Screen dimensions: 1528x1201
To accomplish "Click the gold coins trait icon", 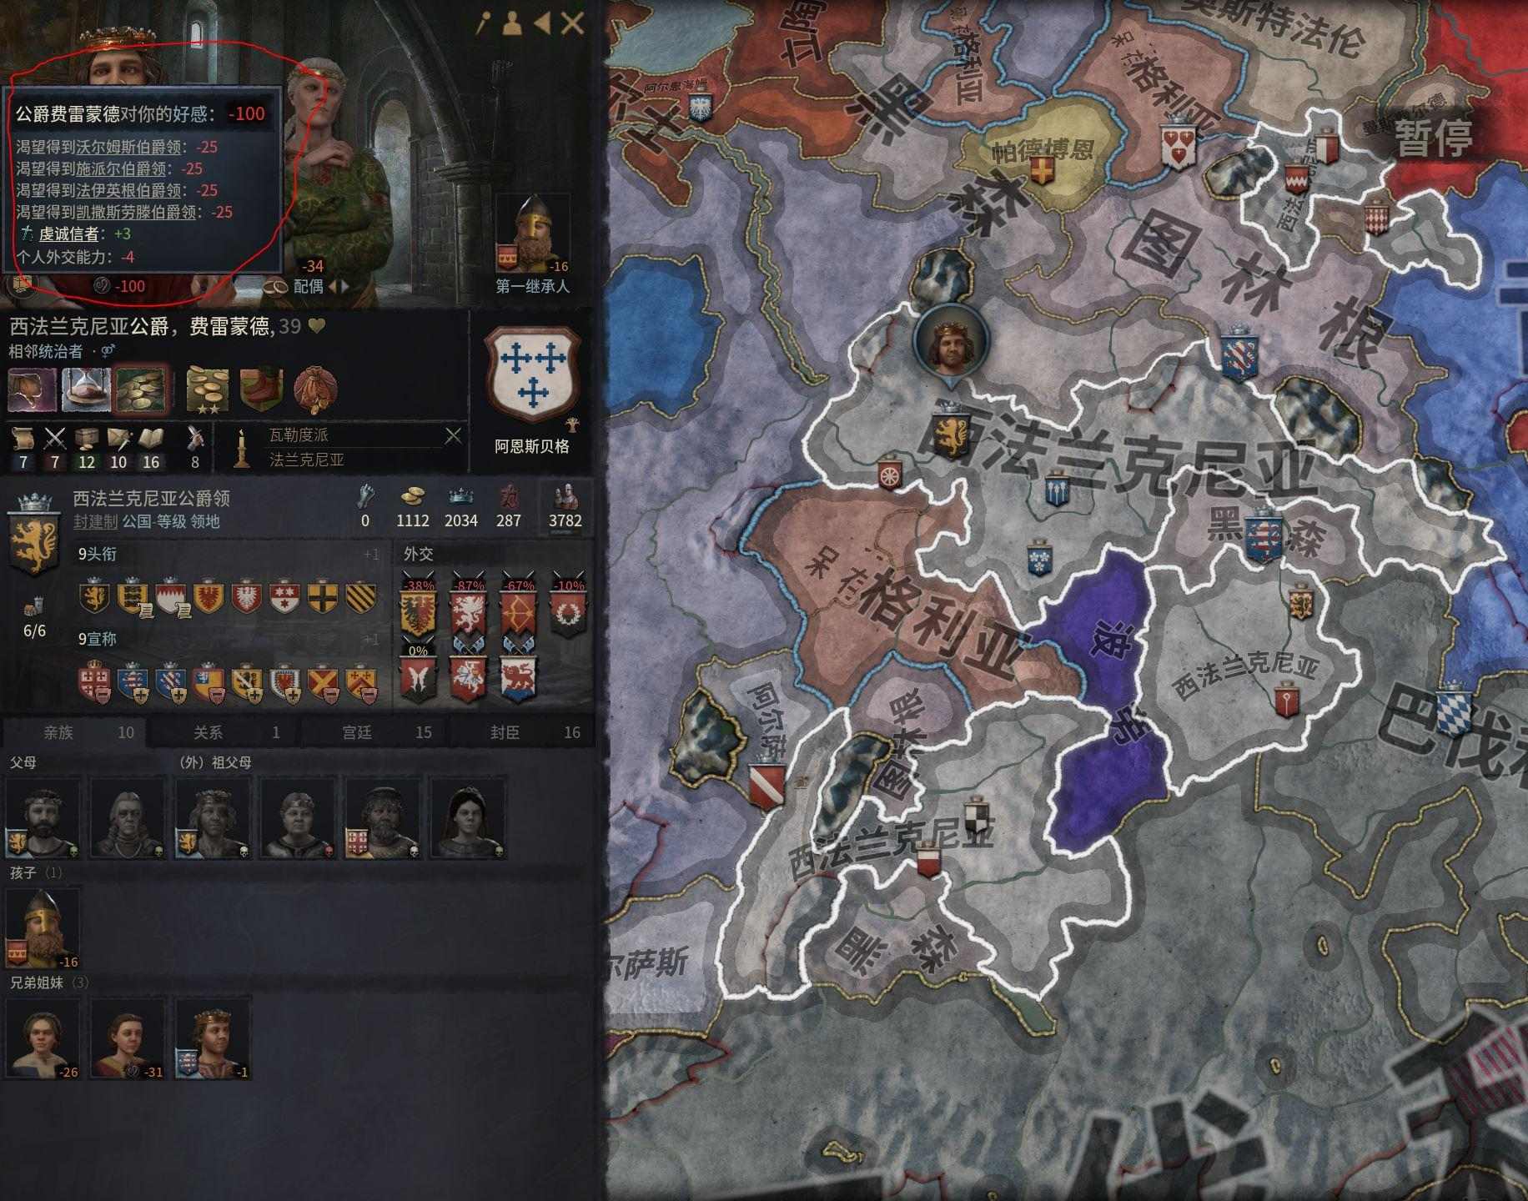I will 140,389.
